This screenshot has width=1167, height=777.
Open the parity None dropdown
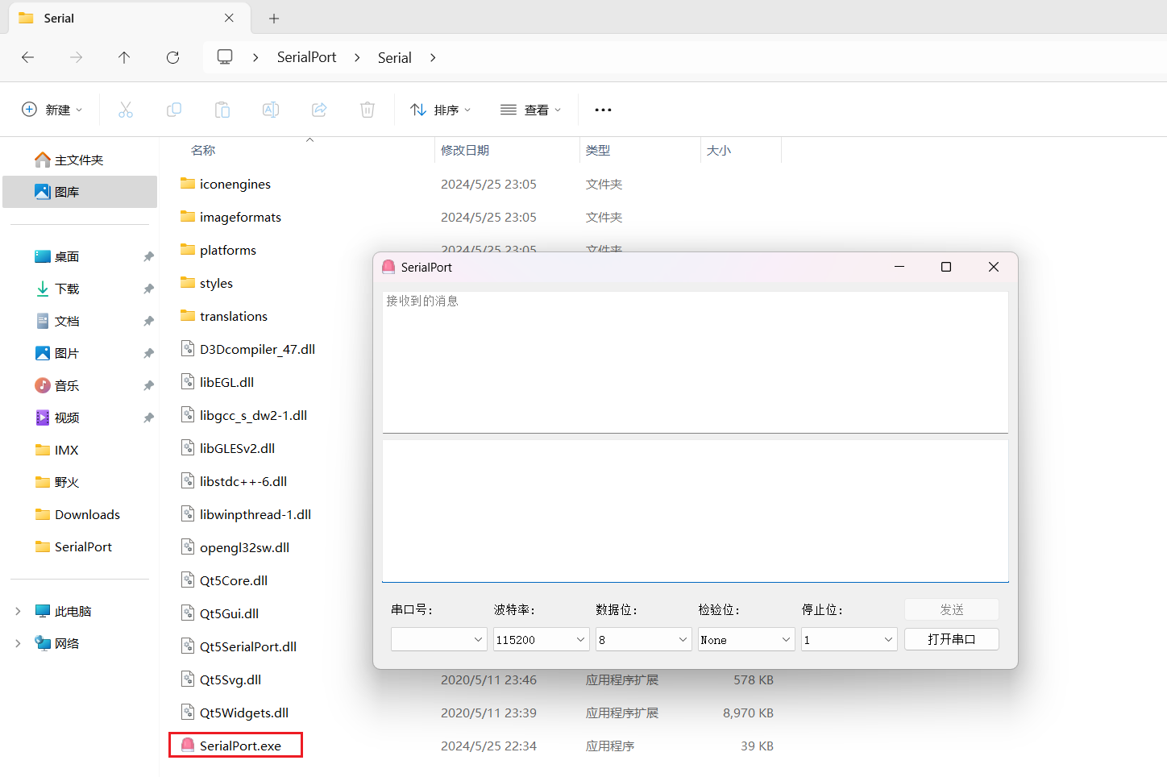[x=747, y=639]
